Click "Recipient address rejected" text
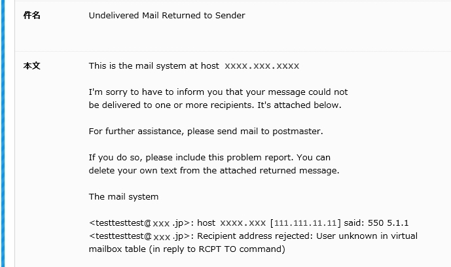 [x=255, y=236]
